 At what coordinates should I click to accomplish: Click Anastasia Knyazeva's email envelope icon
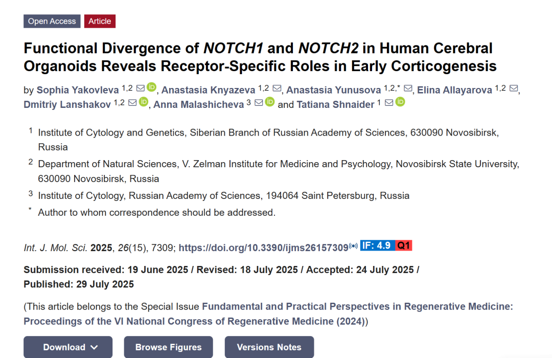click(277, 88)
